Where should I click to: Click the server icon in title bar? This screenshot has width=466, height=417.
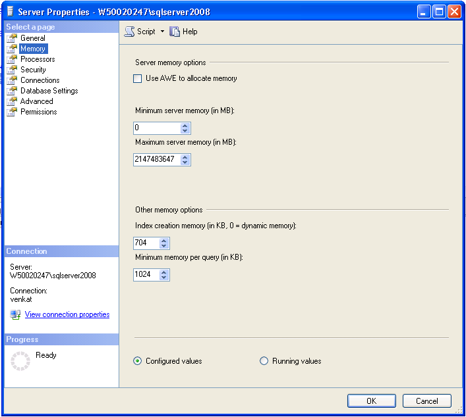coord(11,12)
